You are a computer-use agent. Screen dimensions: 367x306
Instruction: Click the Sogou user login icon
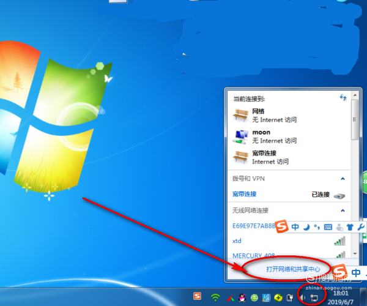(x=339, y=227)
